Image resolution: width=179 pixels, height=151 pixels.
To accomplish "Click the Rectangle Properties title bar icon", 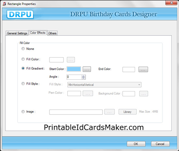I will click(x=4, y=4).
